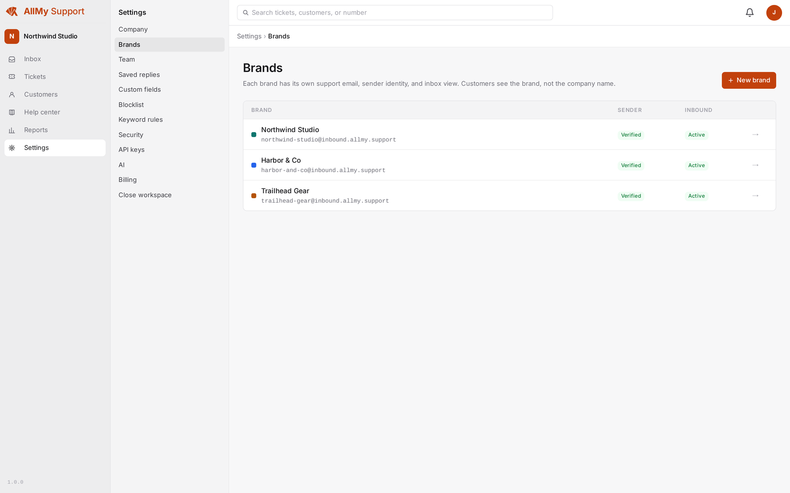Click the Reports bar chart icon
This screenshot has height=493, width=790.
[x=12, y=130]
